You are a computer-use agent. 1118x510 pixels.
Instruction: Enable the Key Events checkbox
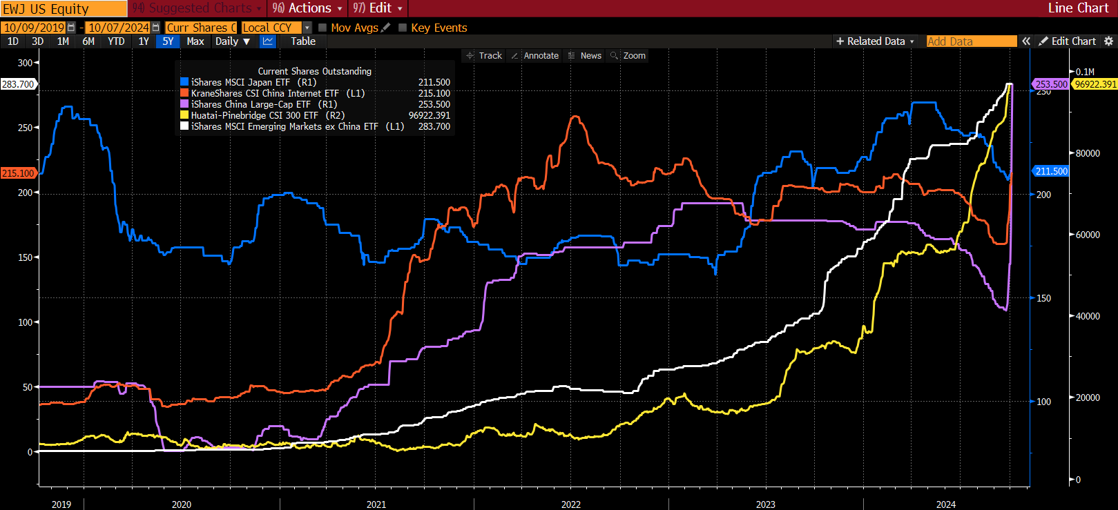(x=403, y=28)
